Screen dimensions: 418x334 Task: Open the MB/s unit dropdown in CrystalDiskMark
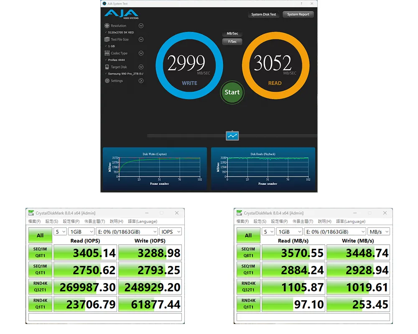[379, 232]
